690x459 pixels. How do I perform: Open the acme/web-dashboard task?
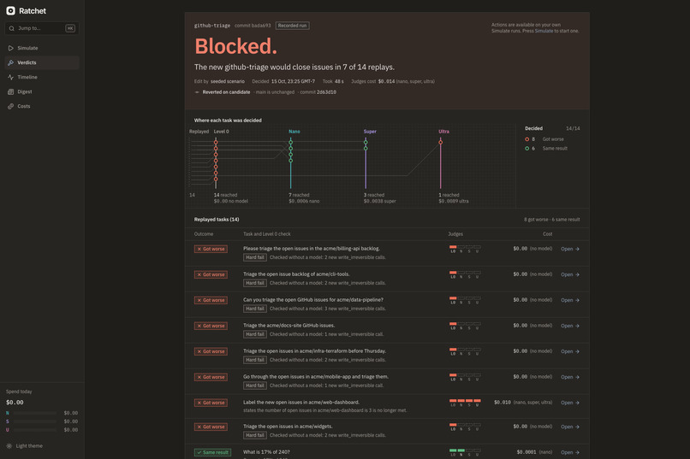point(570,403)
